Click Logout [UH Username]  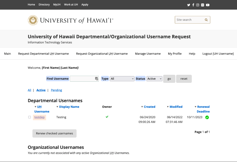point(218,54)
